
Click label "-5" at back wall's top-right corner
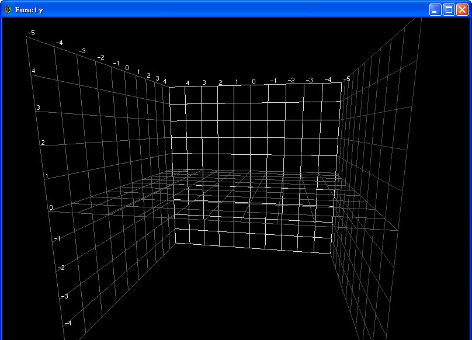(x=347, y=79)
